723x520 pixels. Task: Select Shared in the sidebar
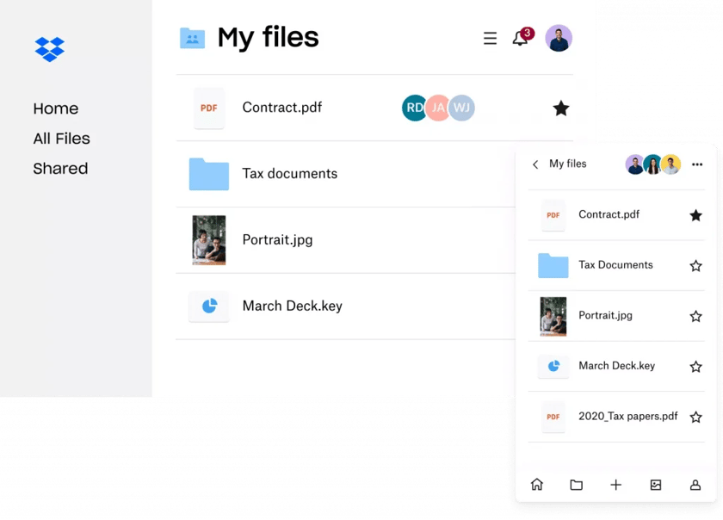pyautogui.click(x=60, y=169)
